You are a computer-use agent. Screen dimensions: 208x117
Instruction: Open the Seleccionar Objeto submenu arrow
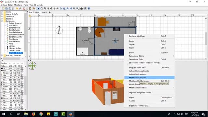click(174, 56)
